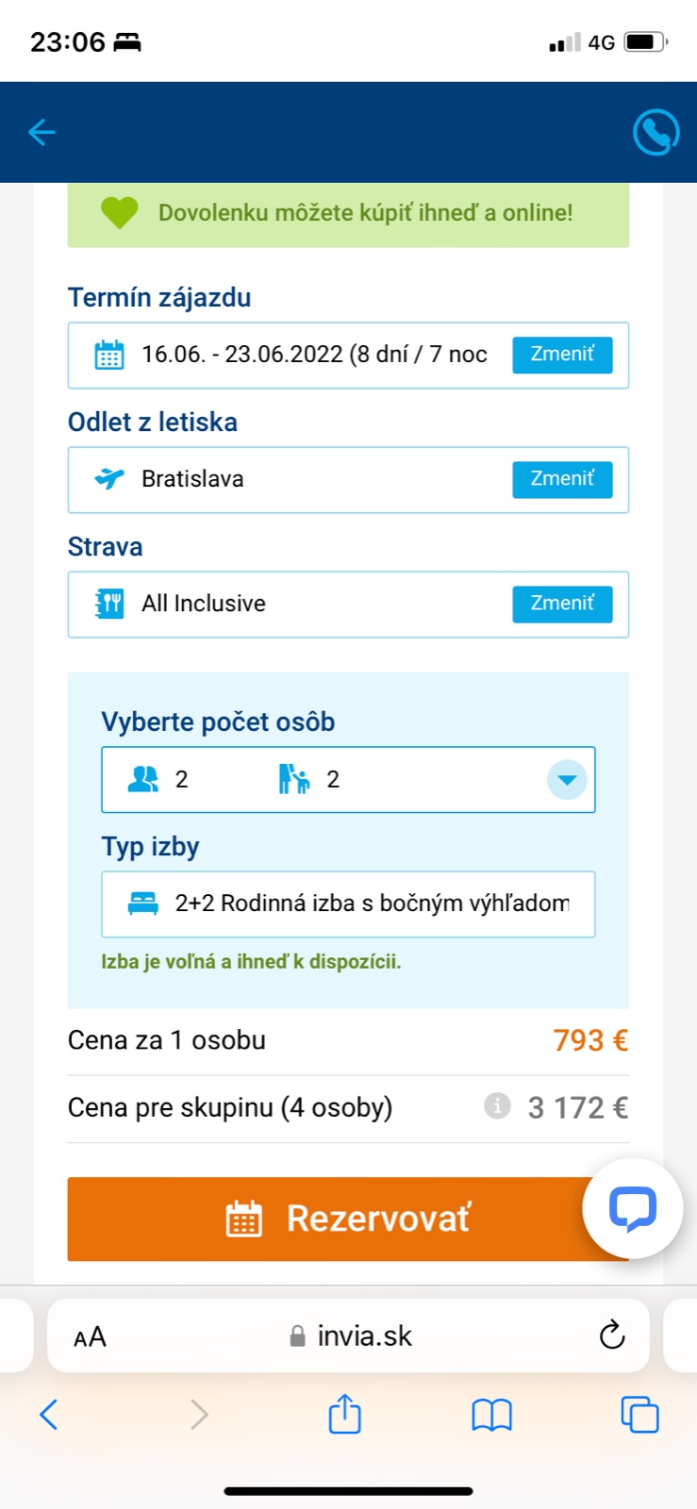Tap the phone call icon in the header
This screenshot has height=1509, width=697.
[656, 133]
